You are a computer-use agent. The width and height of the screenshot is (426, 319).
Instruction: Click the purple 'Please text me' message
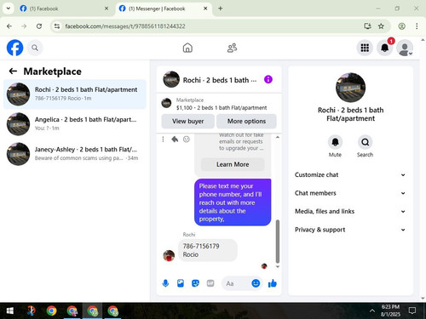pos(233,202)
